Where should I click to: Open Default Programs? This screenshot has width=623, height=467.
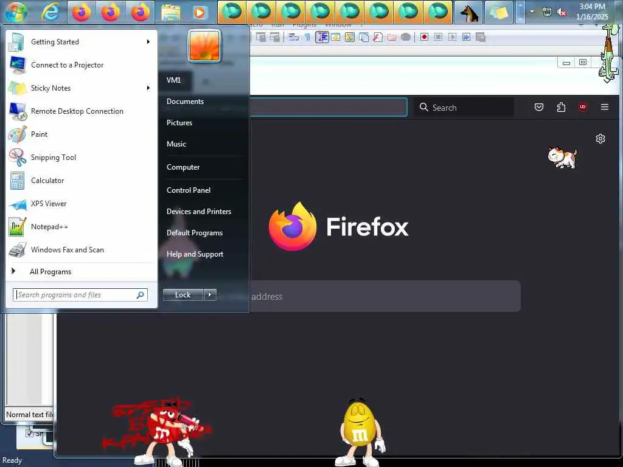point(194,233)
